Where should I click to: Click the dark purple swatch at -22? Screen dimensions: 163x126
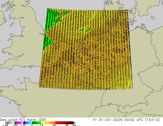15,123
